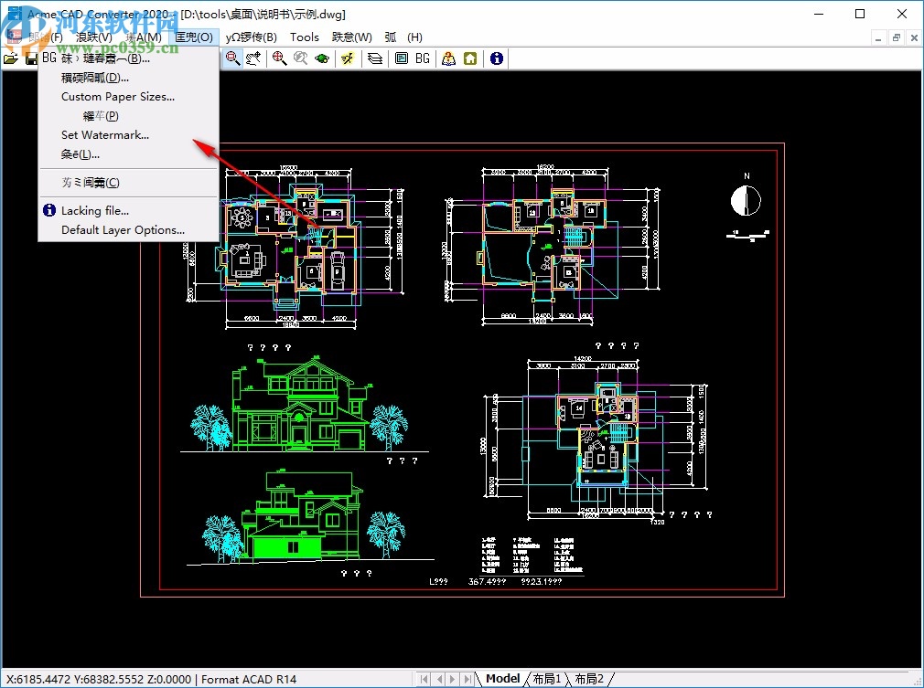Click the yellow running figure icon
This screenshot has width=924, height=688.
tap(348, 58)
